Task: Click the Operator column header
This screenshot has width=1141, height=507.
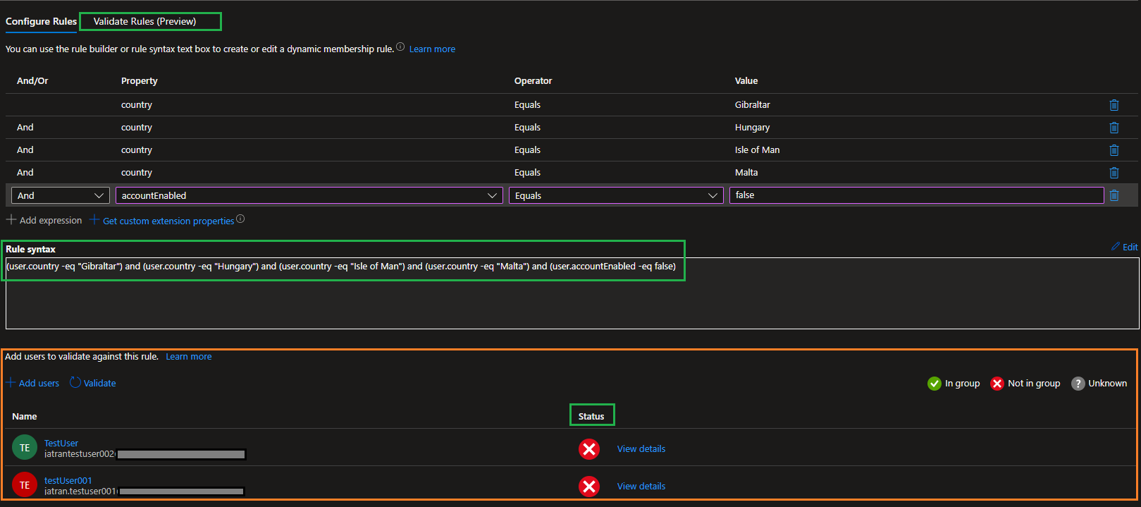Action: (x=534, y=80)
